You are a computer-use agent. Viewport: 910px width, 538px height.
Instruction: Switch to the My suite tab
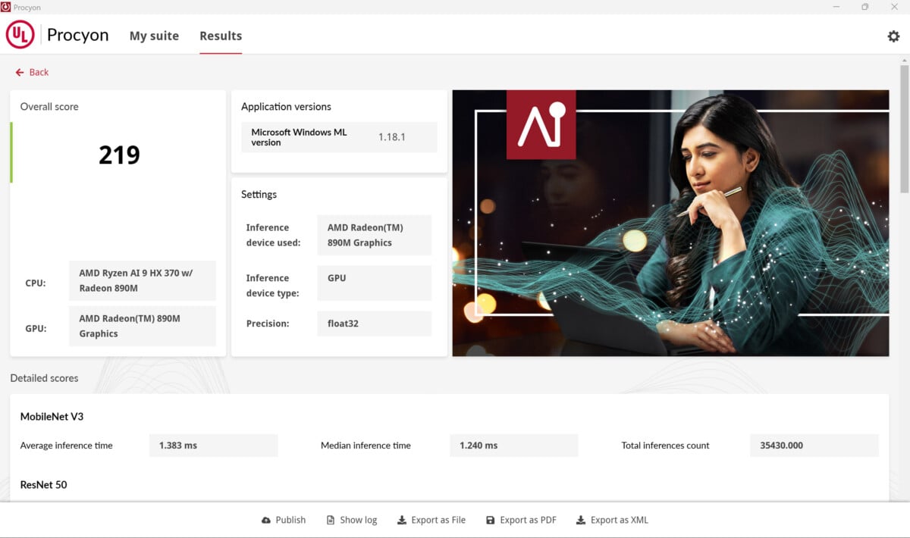[x=154, y=36]
